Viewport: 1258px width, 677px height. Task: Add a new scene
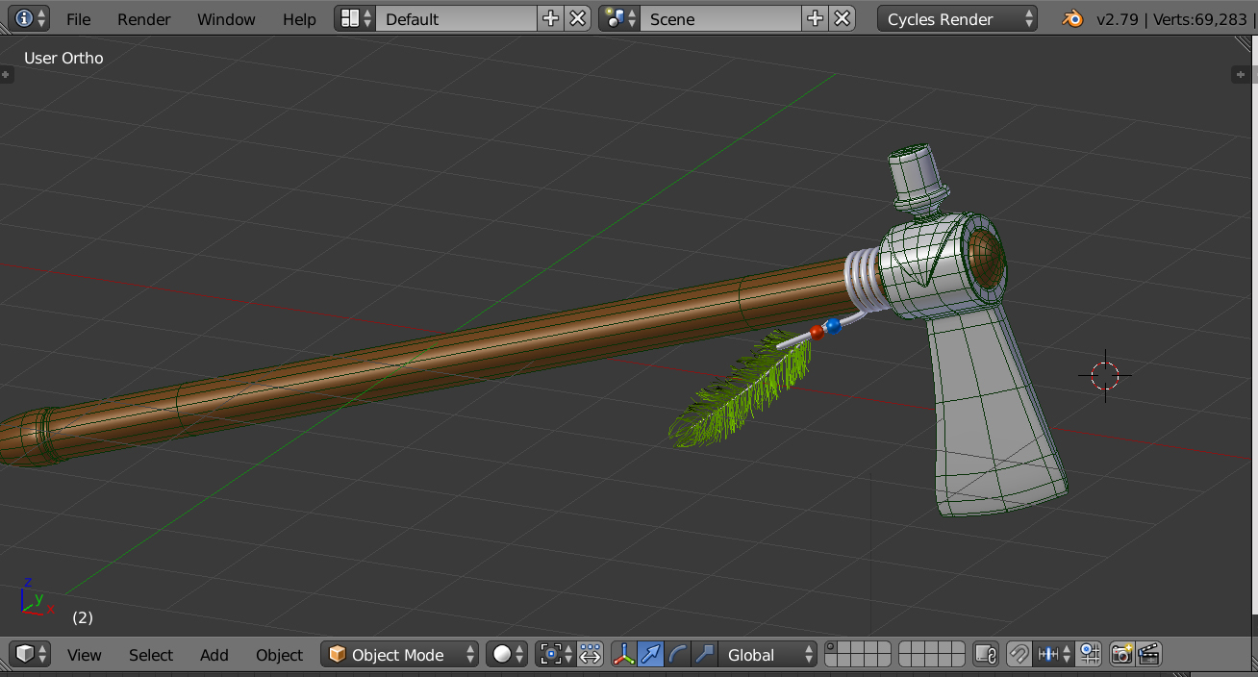coord(815,18)
